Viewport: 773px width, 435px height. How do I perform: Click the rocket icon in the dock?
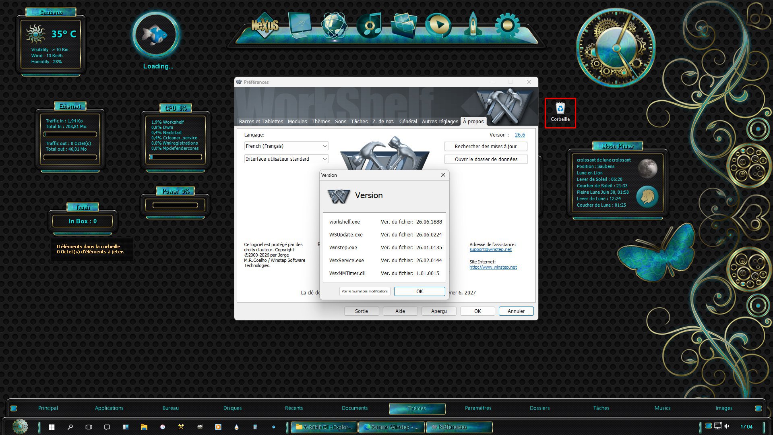(473, 25)
